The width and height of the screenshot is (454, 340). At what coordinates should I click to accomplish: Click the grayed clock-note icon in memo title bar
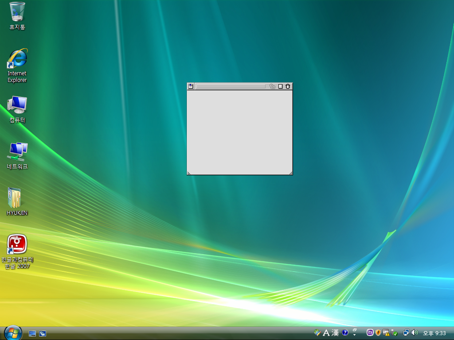click(x=272, y=86)
